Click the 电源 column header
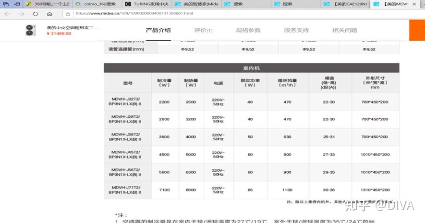Screen dimensions: 425x223 219,83
